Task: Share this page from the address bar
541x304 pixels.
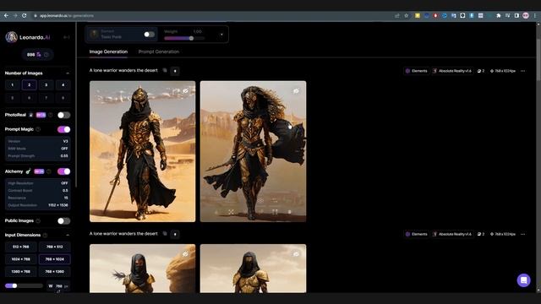Action: tap(397, 15)
